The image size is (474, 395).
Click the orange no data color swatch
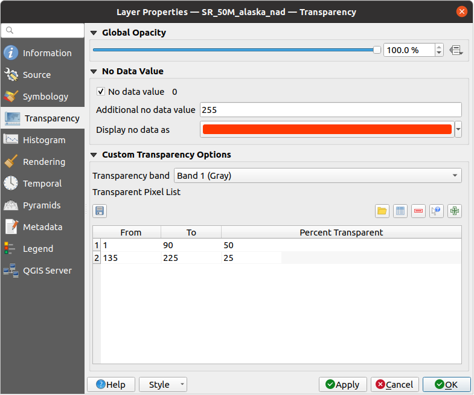click(327, 129)
